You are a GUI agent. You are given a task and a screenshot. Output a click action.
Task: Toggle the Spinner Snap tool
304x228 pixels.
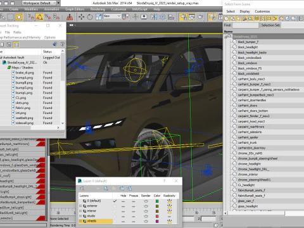point(56,17)
